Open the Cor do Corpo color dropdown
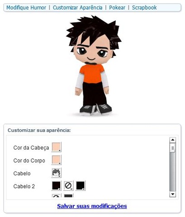Screen dimensions: 185x217 pos(57,160)
